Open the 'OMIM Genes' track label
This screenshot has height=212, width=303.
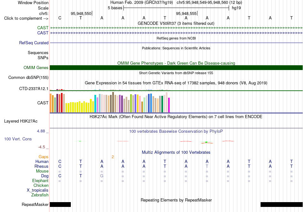click(x=36, y=68)
